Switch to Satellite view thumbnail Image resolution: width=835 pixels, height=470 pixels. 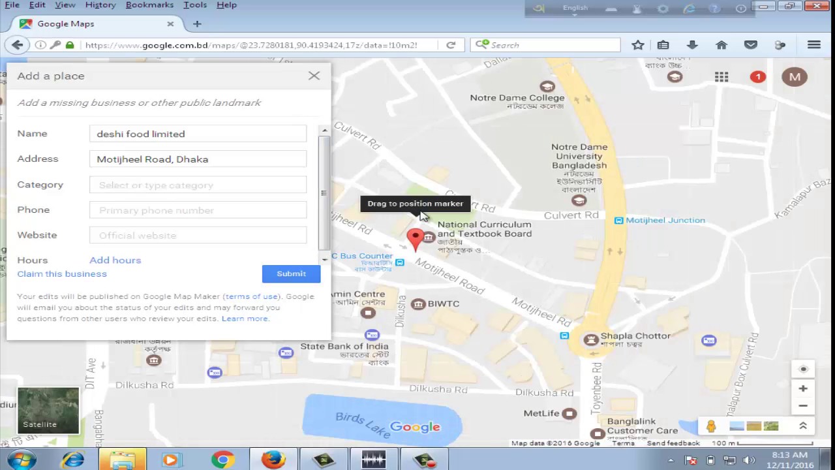(x=48, y=411)
